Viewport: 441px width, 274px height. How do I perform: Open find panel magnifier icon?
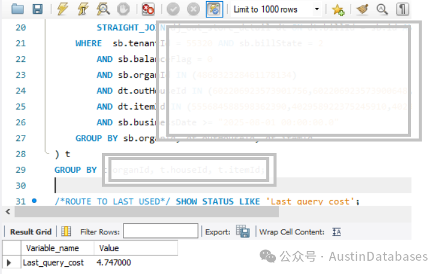tap(382, 9)
